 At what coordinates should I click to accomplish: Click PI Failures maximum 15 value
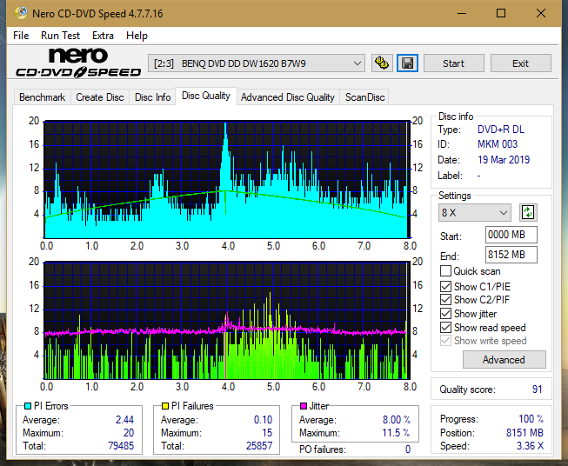pos(267,433)
